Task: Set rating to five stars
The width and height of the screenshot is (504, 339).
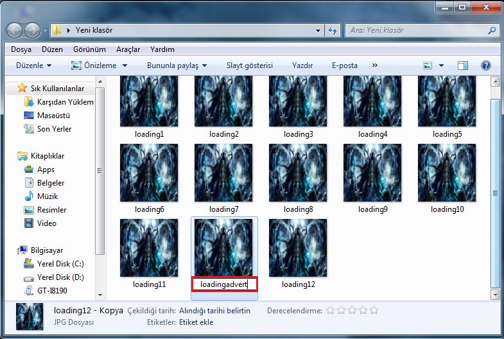Action: click(x=374, y=310)
